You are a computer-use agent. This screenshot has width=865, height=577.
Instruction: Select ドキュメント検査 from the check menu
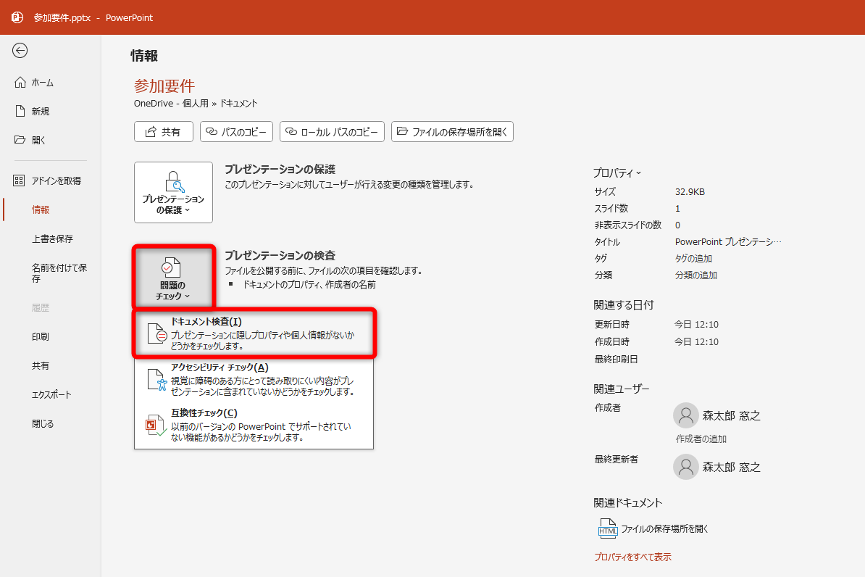(254, 333)
